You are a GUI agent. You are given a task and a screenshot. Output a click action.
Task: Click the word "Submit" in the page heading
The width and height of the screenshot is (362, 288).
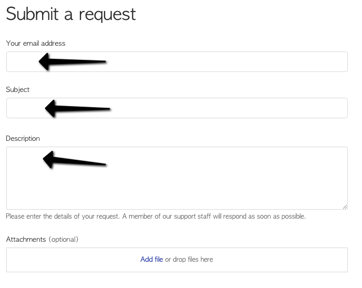coord(33,14)
